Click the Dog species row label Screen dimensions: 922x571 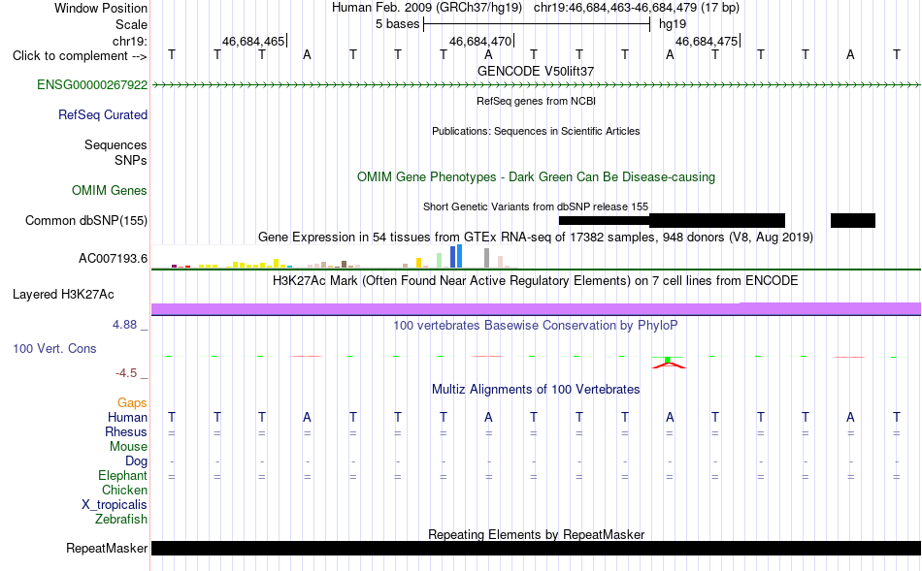click(136, 461)
